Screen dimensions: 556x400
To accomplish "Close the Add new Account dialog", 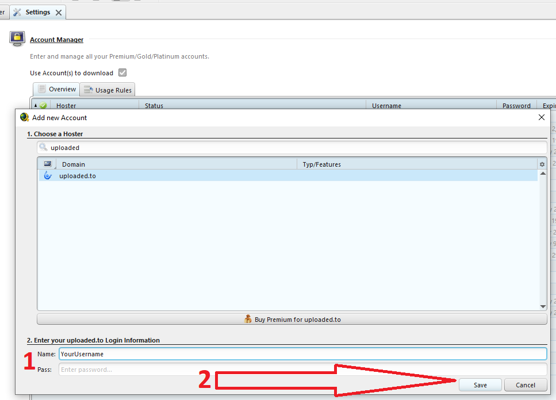I will point(542,117).
